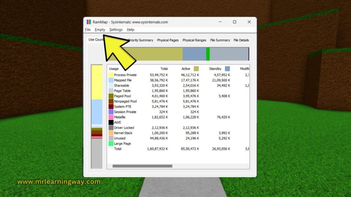Switch to the Physical Ranges tab
The height and width of the screenshot is (197, 351).
194,40
